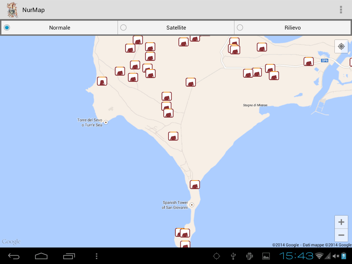The height and width of the screenshot is (264, 352).
Task: Tap the muted volume status icon
Action: [336, 256]
